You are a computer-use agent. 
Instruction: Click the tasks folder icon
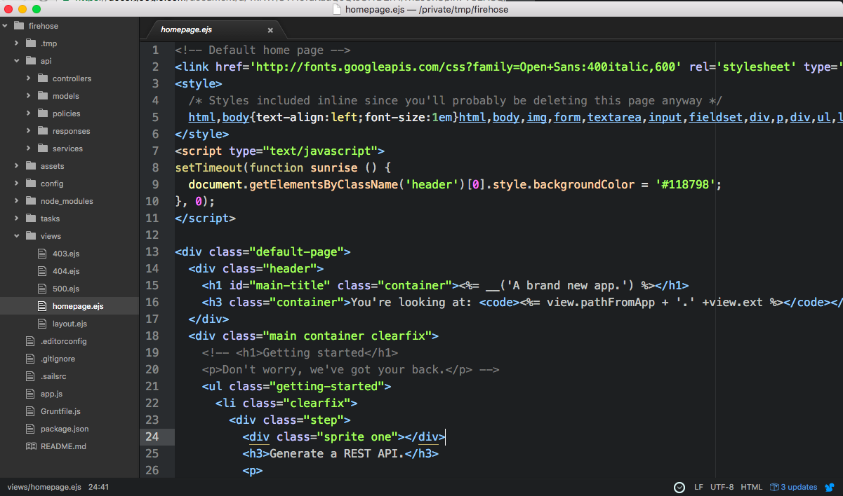point(31,219)
